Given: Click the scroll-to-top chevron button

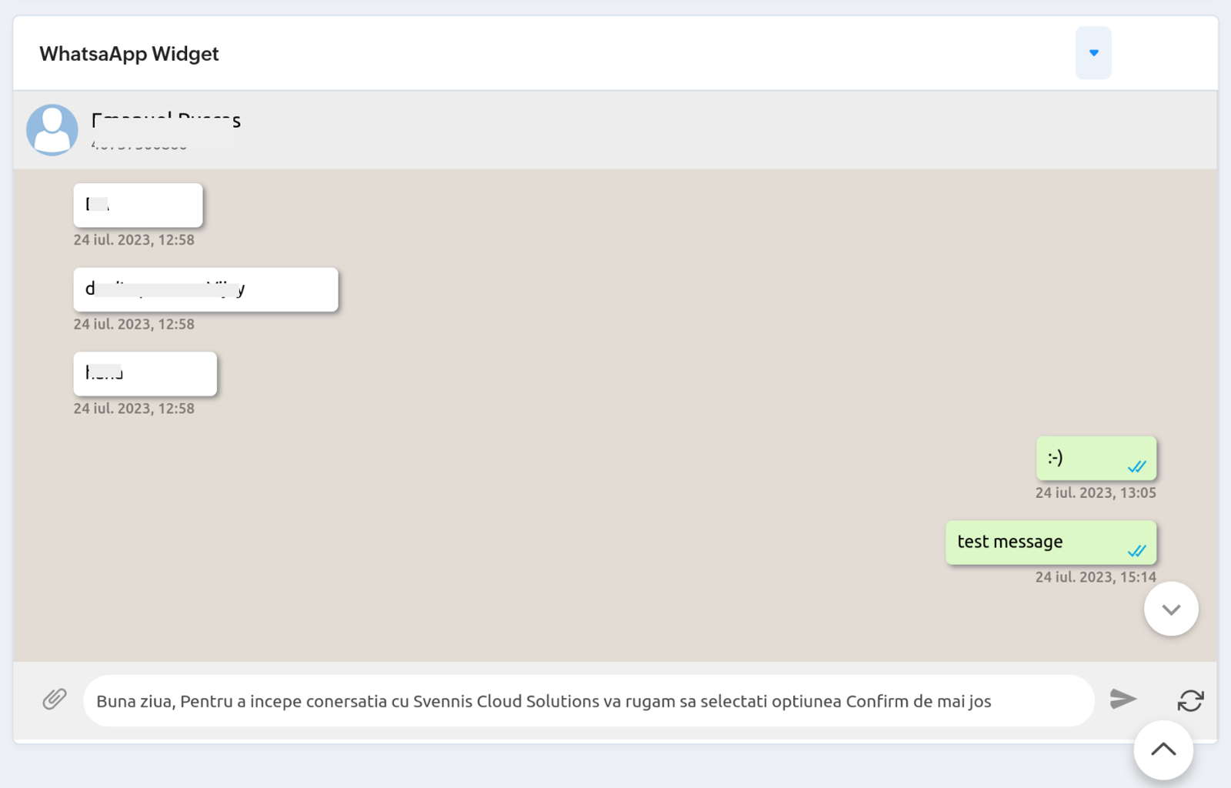Looking at the screenshot, I should [x=1163, y=750].
